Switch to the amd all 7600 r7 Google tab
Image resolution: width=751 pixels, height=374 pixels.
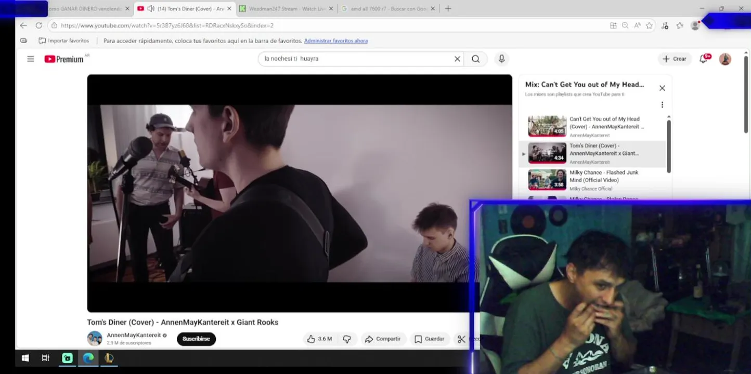[x=389, y=9]
